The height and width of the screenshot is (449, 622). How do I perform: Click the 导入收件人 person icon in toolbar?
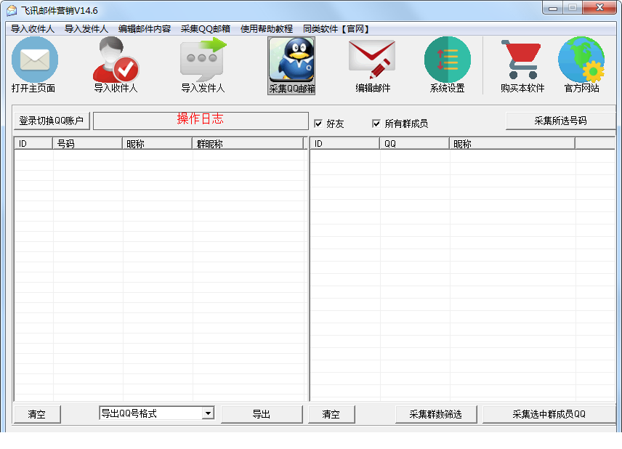116,60
